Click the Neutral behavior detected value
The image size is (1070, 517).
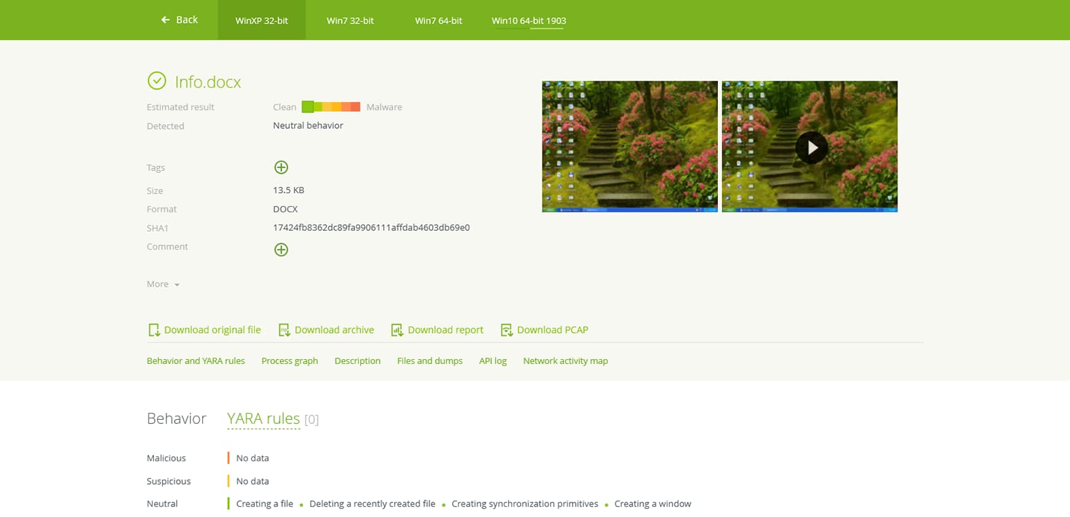pos(308,125)
